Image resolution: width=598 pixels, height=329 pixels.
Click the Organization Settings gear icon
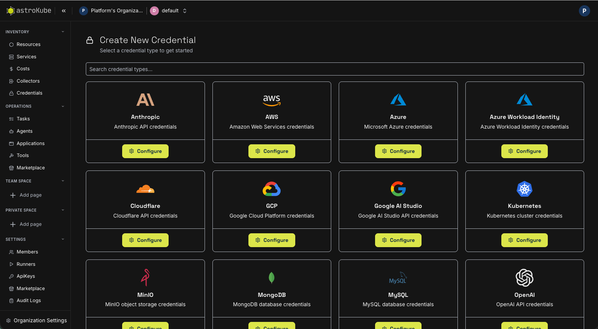(x=8, y=320)
